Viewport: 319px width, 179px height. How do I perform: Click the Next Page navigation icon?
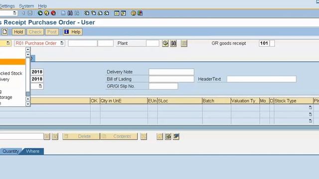(100, 13)
